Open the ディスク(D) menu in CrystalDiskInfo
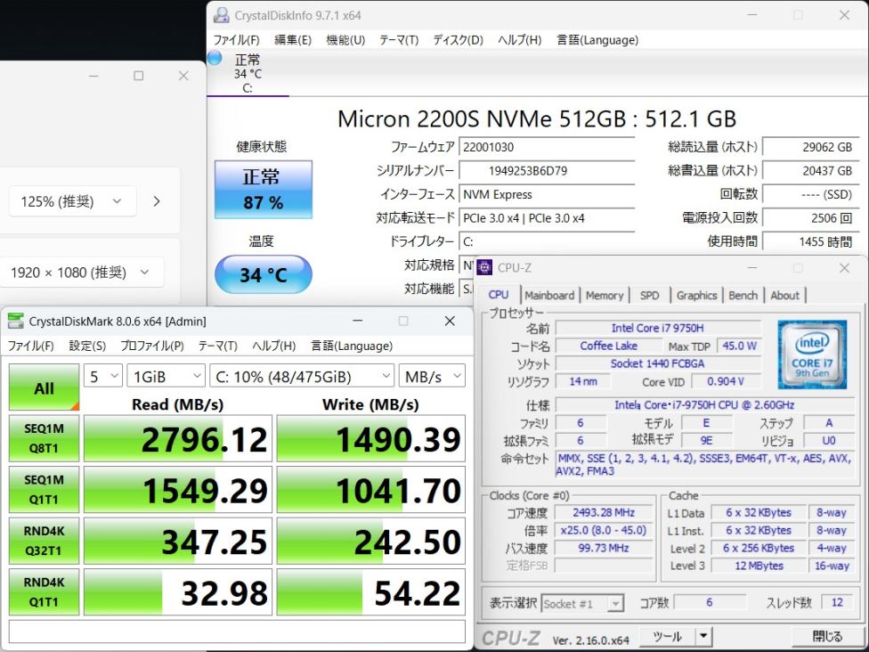This screenshot has width=869, height=652. [x=458, y=40]
